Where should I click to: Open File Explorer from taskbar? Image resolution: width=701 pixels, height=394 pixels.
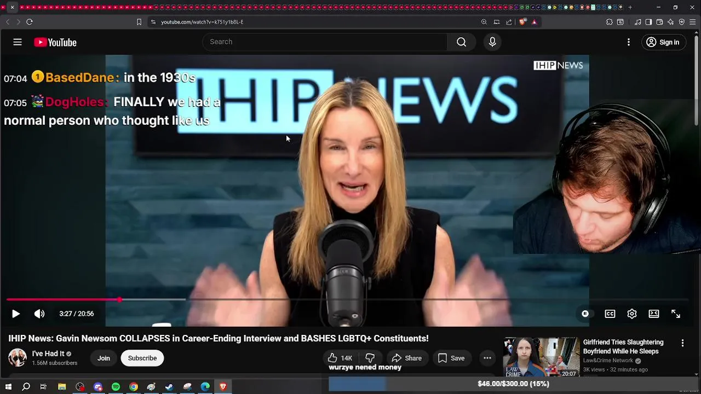pyautogui.click(x=62, y=387)
